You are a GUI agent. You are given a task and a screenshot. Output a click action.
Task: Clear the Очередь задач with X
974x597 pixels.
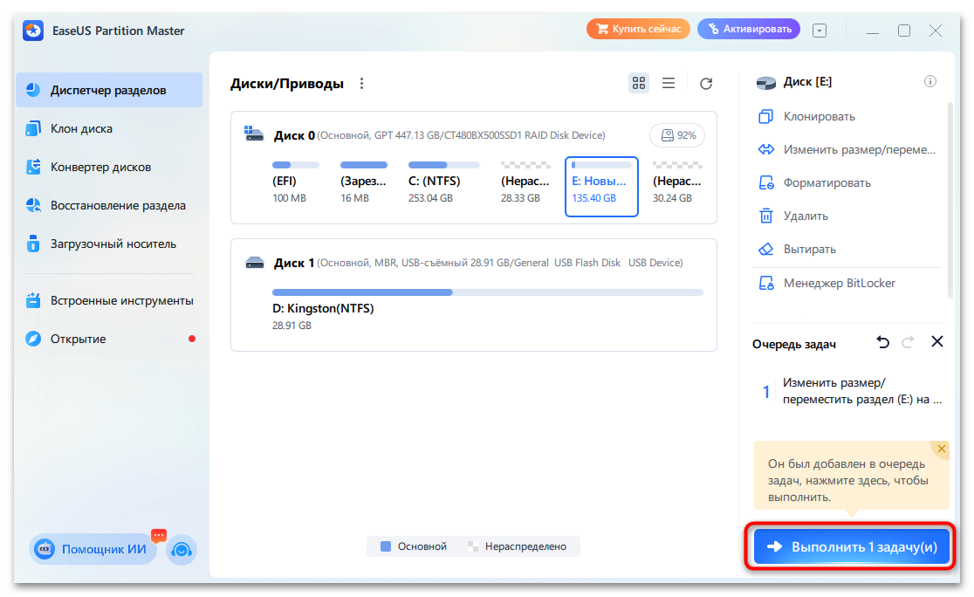[x=937, y=341]
